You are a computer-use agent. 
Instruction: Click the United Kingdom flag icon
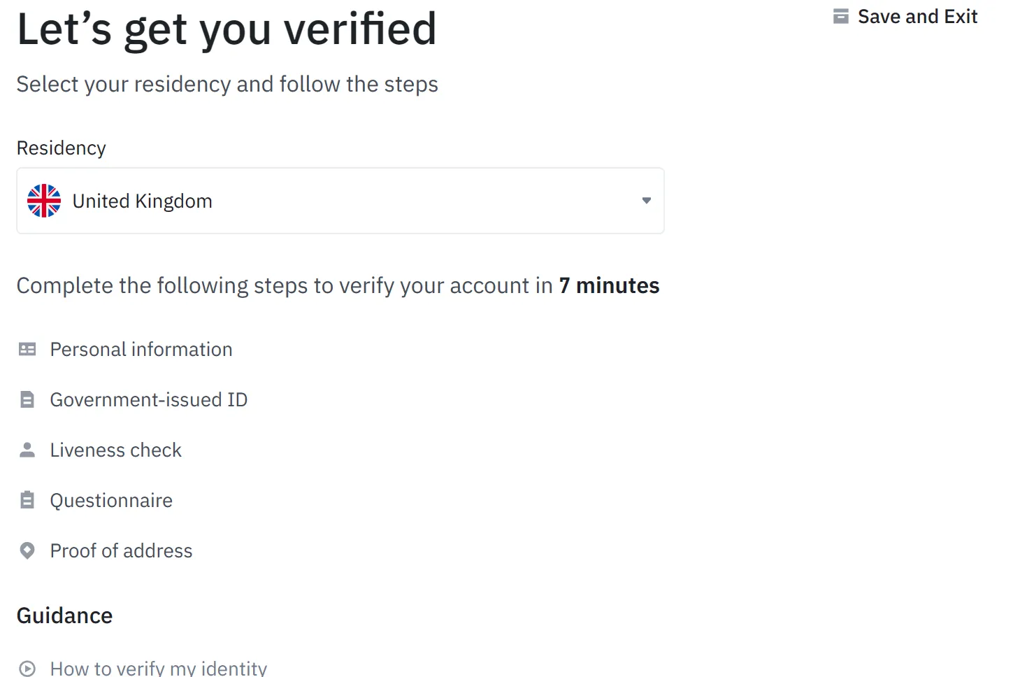click(x=44, y=201)
